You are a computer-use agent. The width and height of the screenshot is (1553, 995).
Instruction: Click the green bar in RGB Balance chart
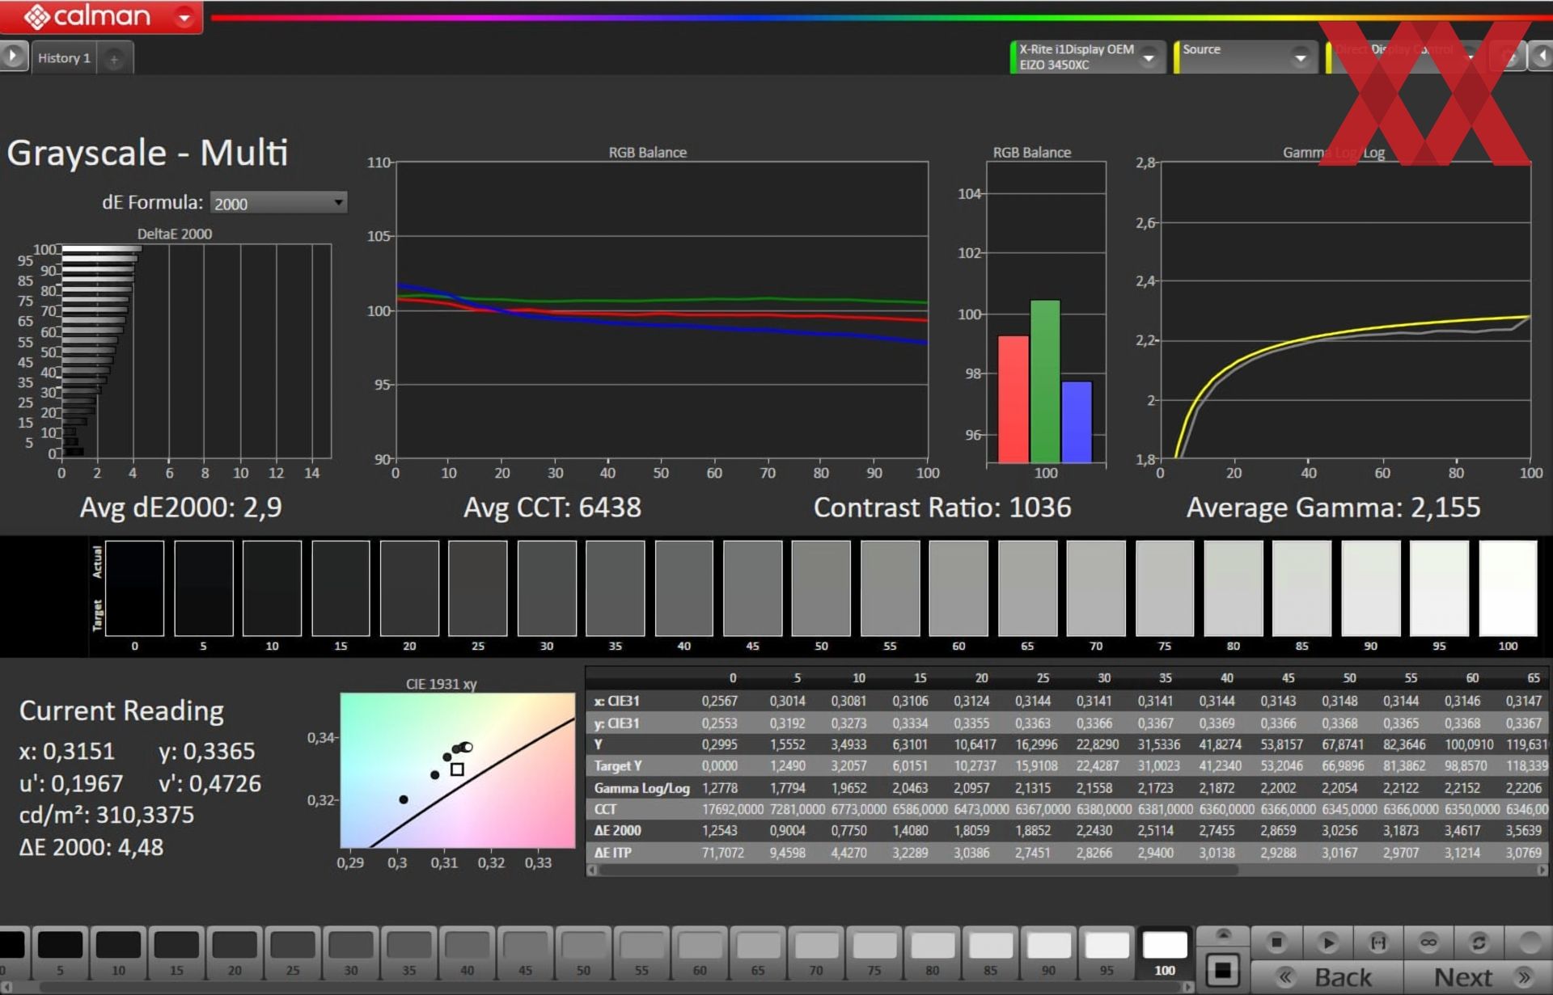[x=1045, y=381]
